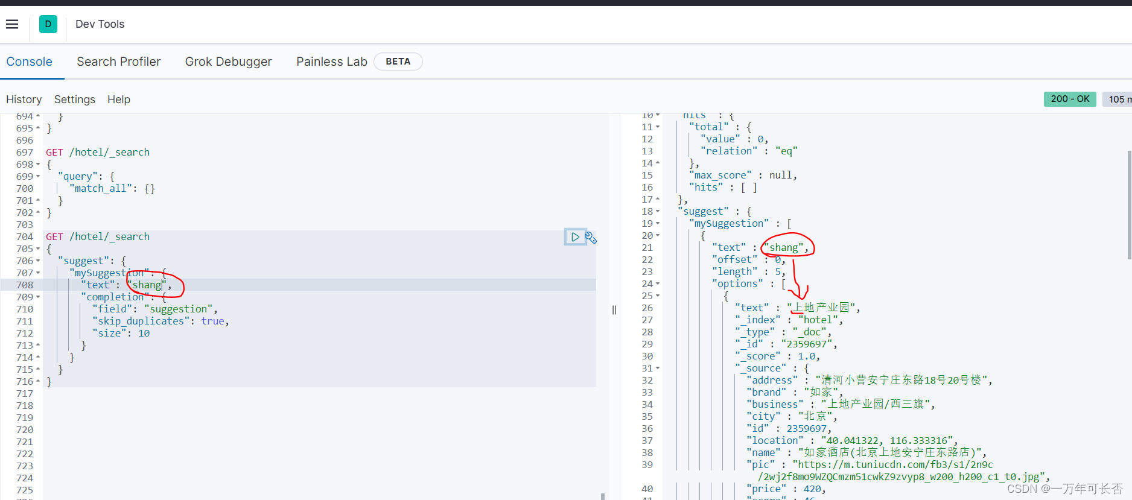Collapse response options array at line 24
The image size is (1132, 500).
[658, 284]
